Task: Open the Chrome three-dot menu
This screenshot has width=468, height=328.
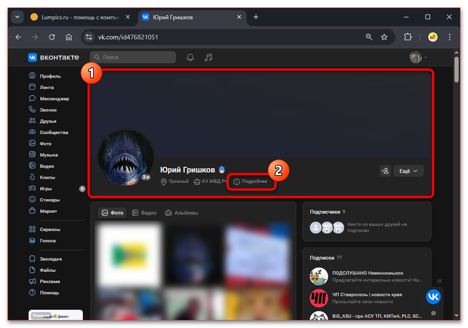Action: click(x=449, y=37)
